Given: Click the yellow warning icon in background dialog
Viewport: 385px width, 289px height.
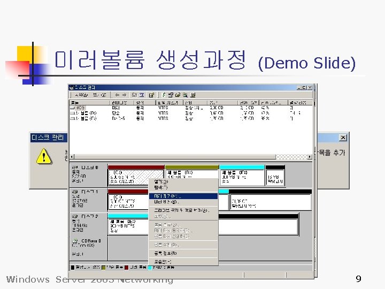Looking at the screenshot, I should click(x=44, y=156).
